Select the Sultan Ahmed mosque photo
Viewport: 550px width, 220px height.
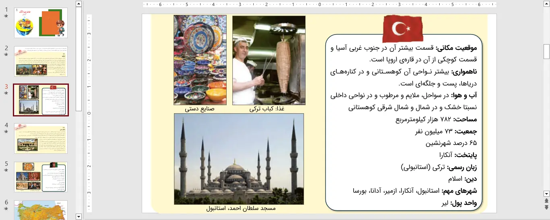click(239, 159)
